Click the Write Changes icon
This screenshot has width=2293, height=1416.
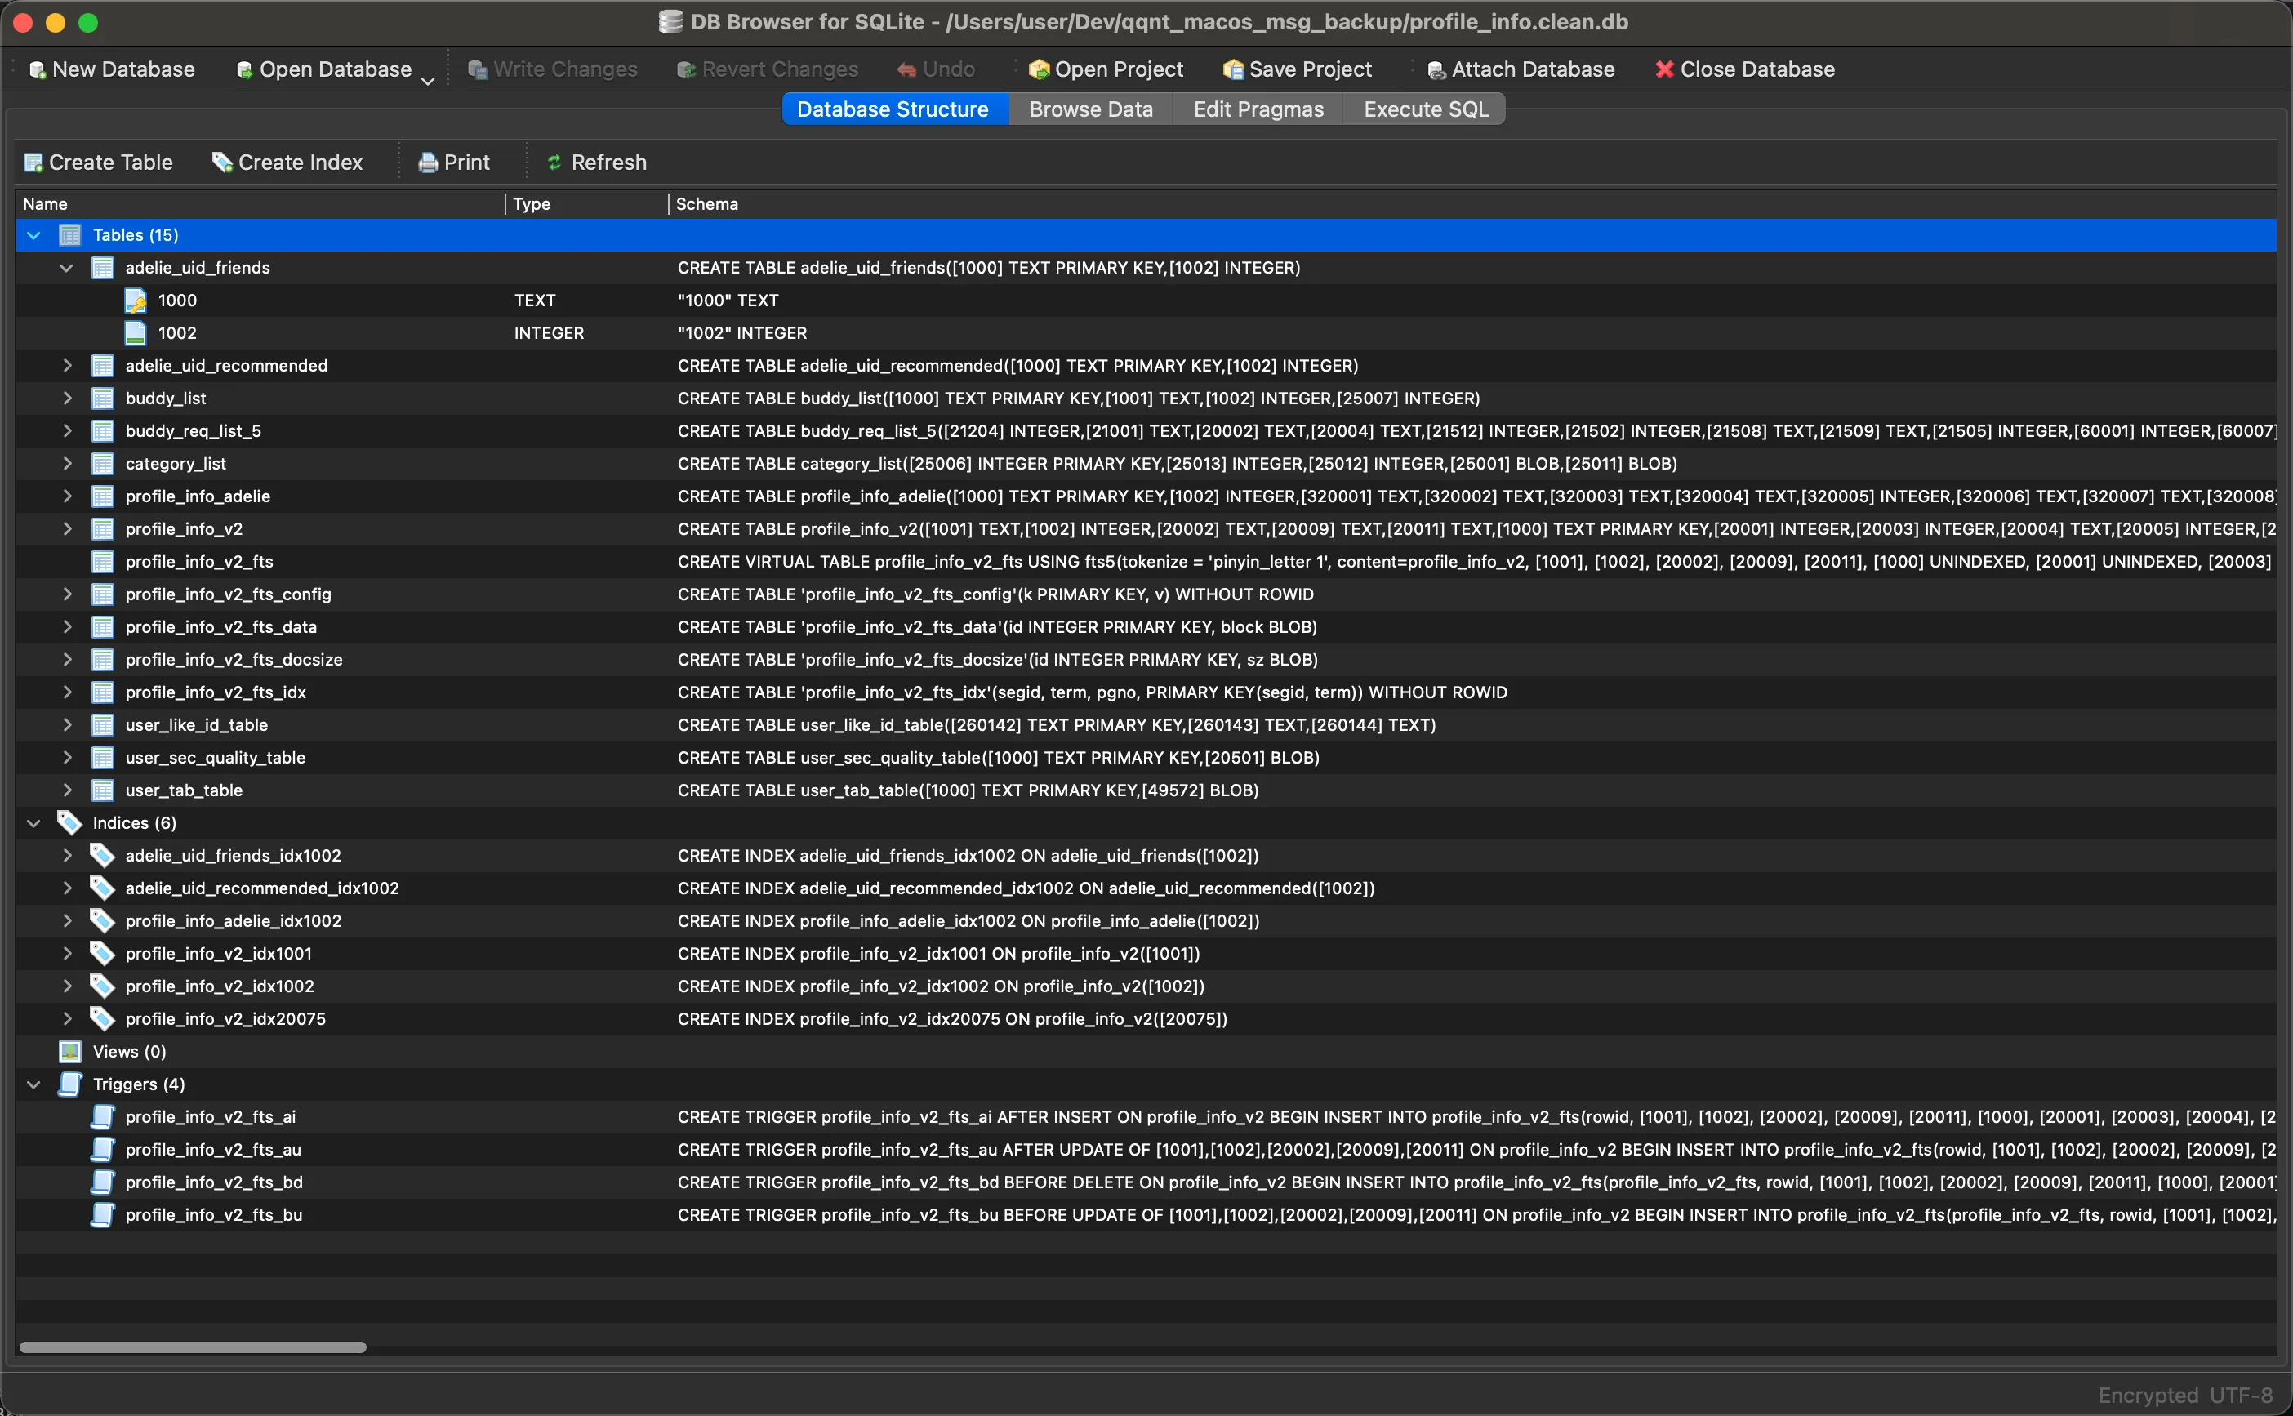[x=478, y=70]
